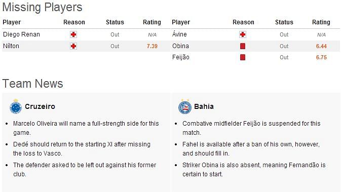Click Nílton's red cross injury icon
The width and height of the screenshot is (341, 192).
(73, 46)
